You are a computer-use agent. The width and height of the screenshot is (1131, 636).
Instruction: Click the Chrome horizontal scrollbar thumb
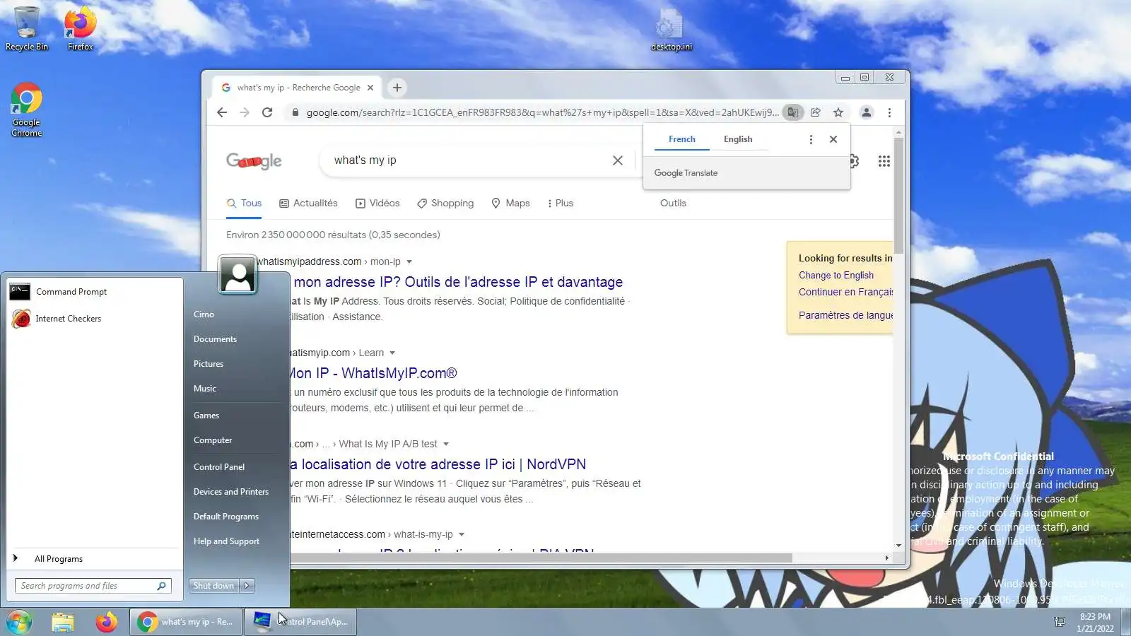(541, 558)
